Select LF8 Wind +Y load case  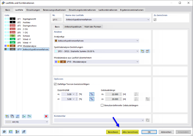click(27, 42)
